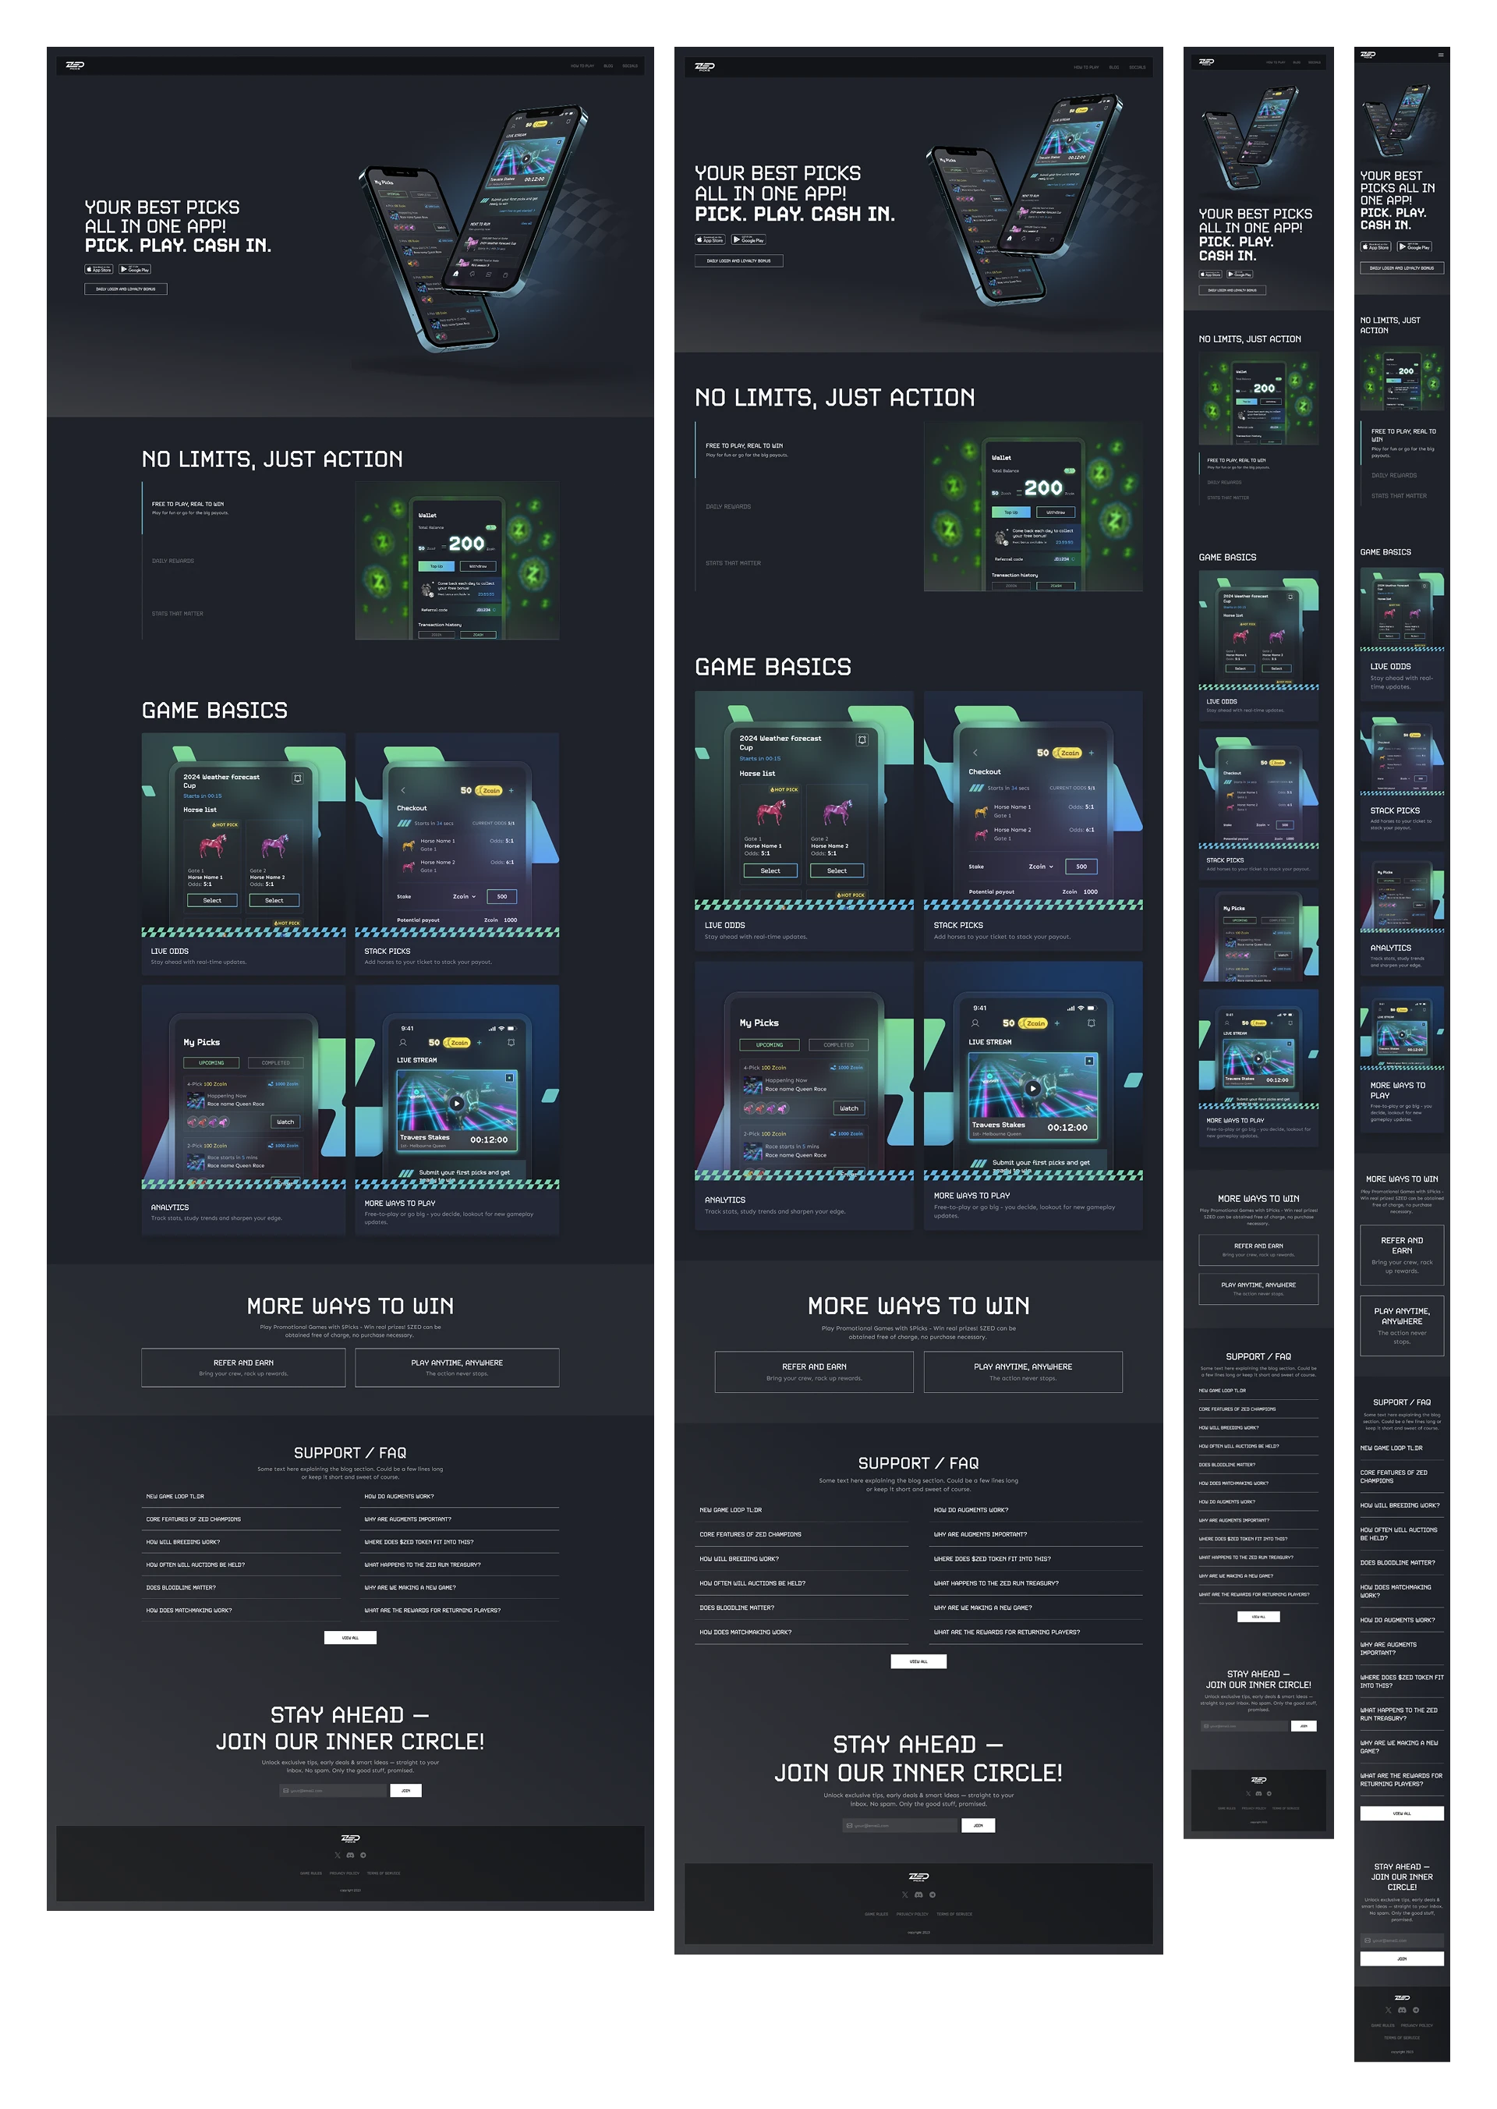This screenshot has width=1497, height=2109.
Task: Select the Daily Rewards tab in the widest desktop layout
Action: tap(173, 561)
